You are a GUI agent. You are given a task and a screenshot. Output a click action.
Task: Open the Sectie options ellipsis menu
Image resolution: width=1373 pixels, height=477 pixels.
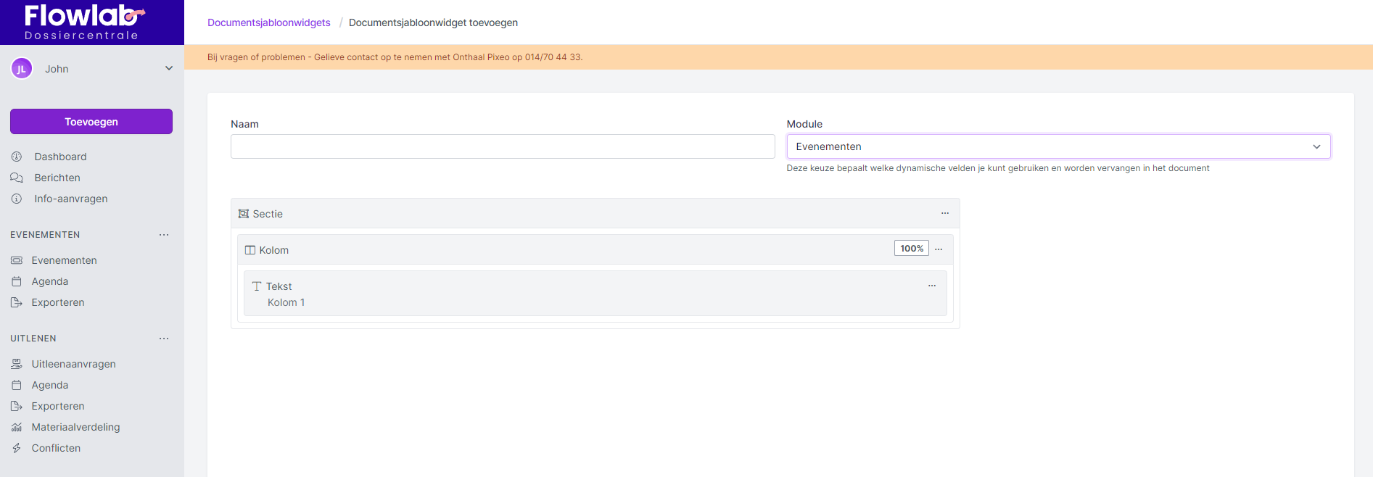[944, 213]
